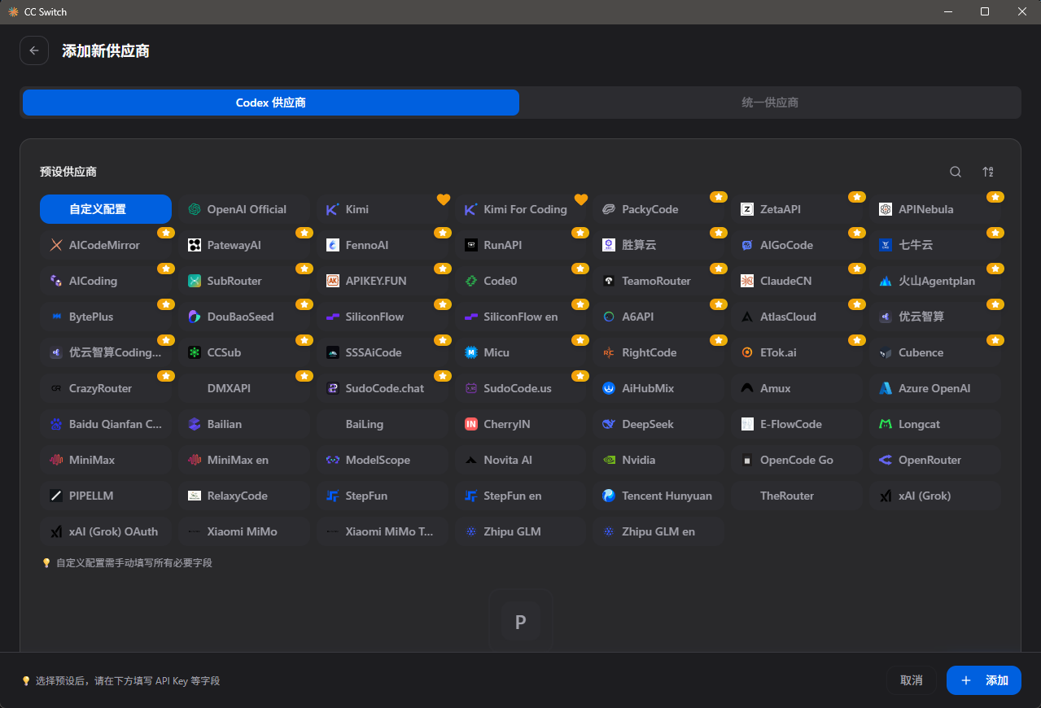Go back using the arrow button

[33, 50]
